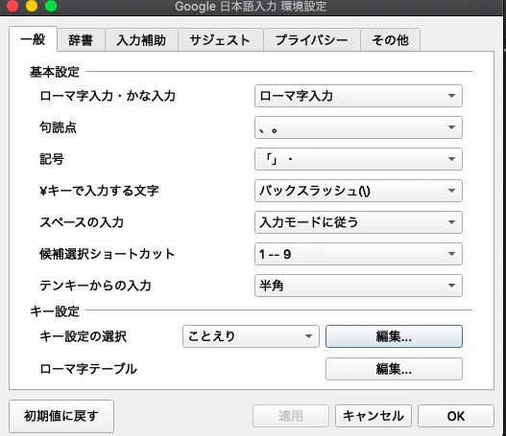Open the 半角 numeric keypad dropdown
Screen dimensions: 506x436
click(x=358, y=286)
